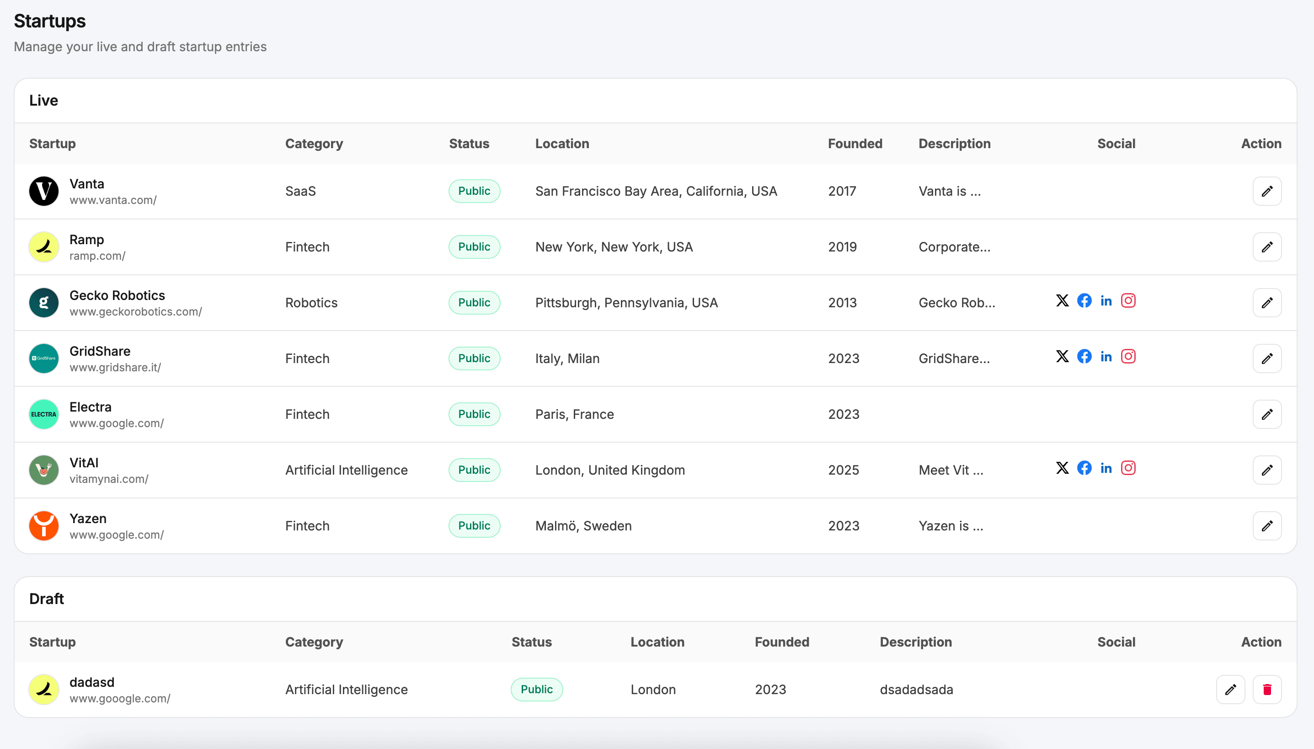
Task: Open Gecko Robotics X profile
Action: [x=1063, y=300]
